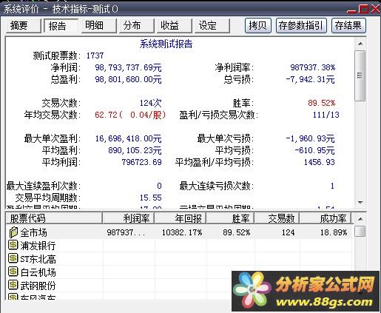Click the 111/13 win/loss trades value
Viewport: 381px width, 313px height.
tap(326, 115)
